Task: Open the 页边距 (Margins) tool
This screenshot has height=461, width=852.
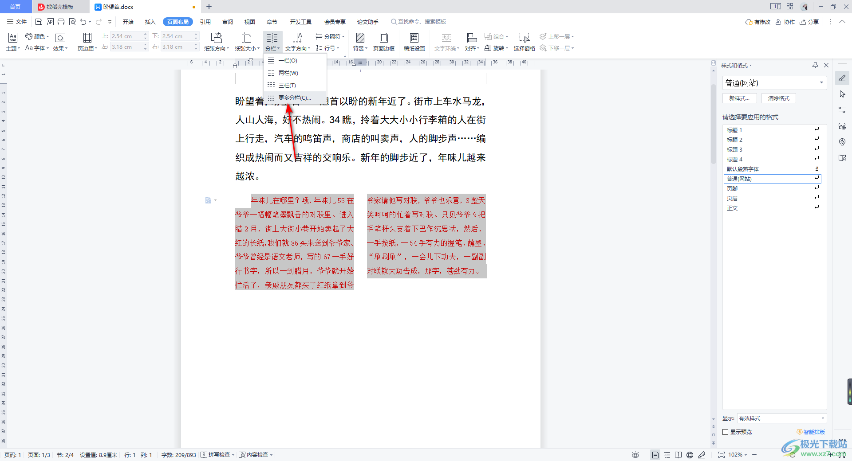Action: pyautogui.click(x=87, y=42)
